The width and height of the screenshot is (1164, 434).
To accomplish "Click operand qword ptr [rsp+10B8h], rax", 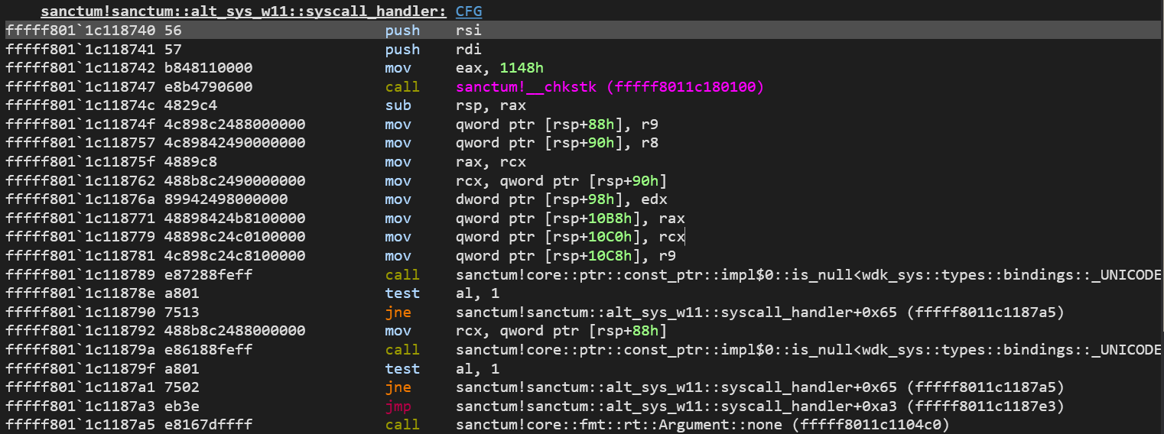I will pos(571,219).
